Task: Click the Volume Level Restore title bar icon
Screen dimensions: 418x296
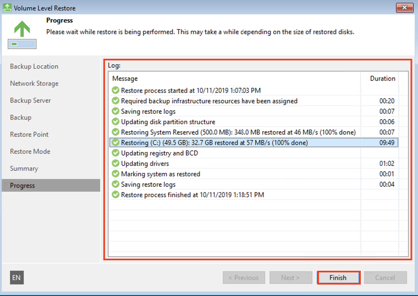Action: [x=8, y=8]
